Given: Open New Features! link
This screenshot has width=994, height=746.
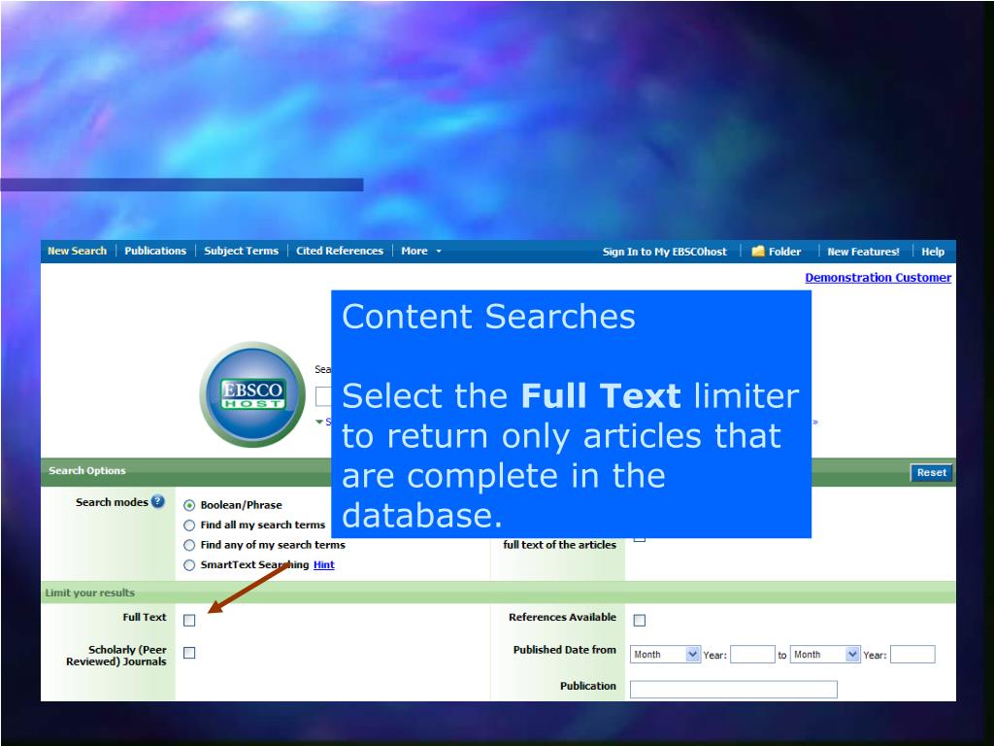Looking at the screenshot, I should coord(863,252).
